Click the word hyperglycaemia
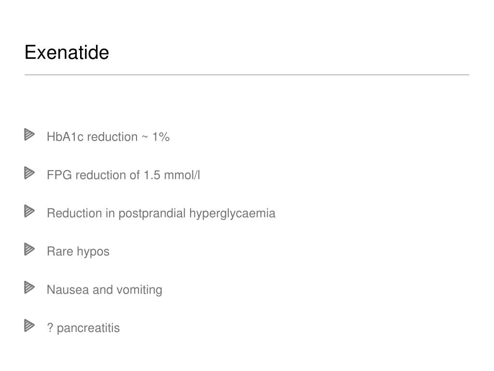 pyautogui.click(x=233, y=214)
